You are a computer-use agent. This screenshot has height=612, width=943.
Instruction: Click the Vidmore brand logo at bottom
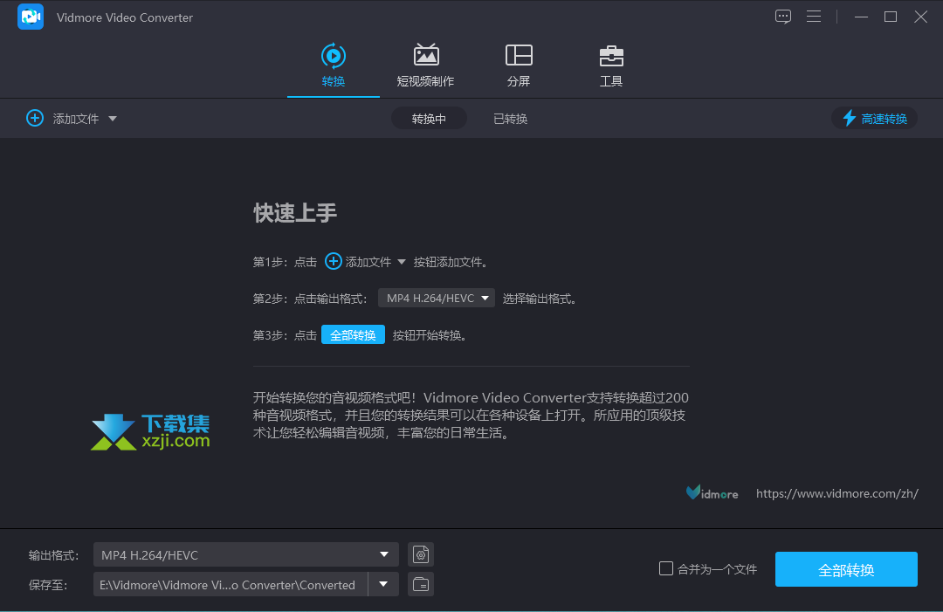(712, 493)
